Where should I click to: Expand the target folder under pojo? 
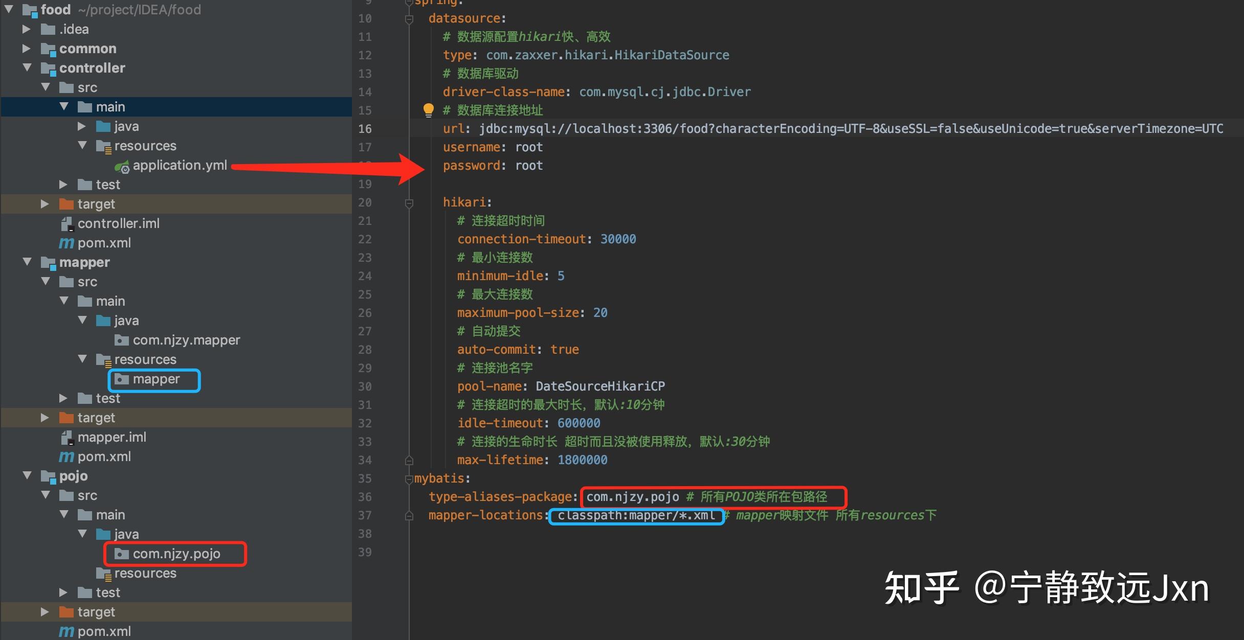pos(45,612)
